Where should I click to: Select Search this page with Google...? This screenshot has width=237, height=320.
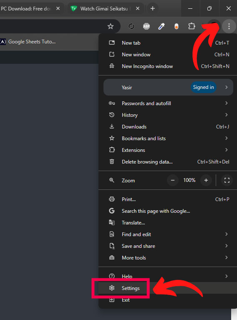(x=168, y=211)
